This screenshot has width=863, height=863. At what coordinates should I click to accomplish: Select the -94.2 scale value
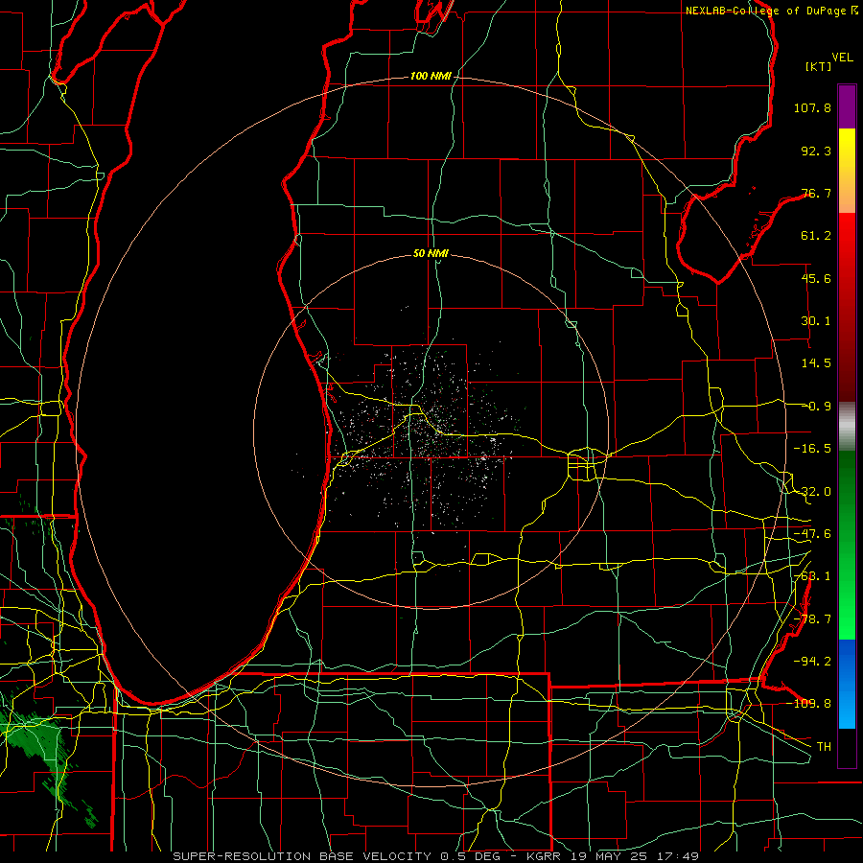pyautogui.click(x=812, y=662)
